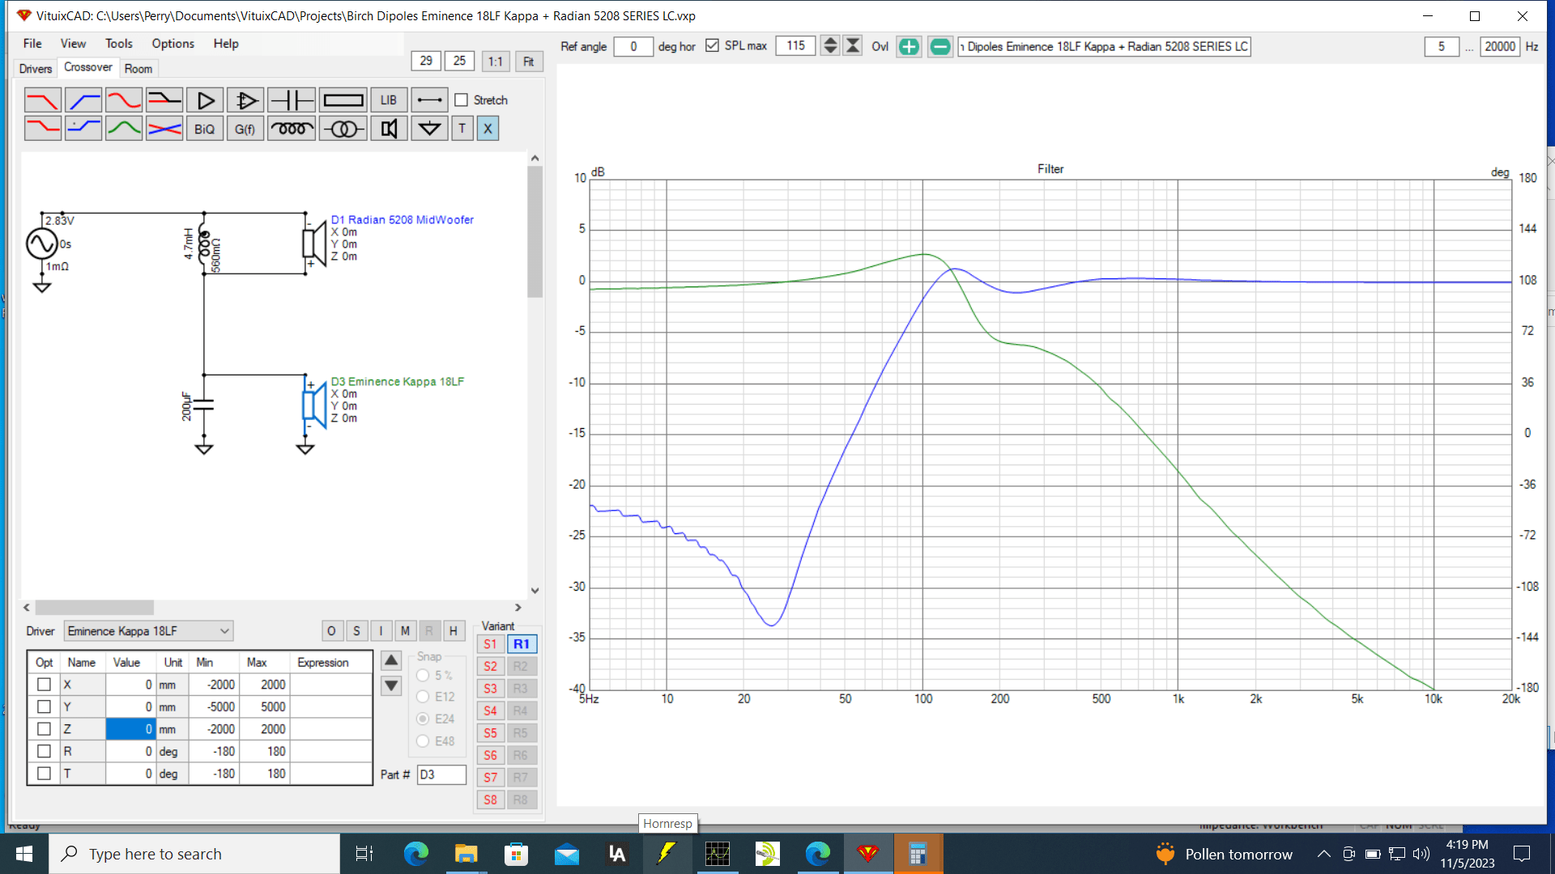Open the File menu
Screen dimensions: 1555x874
(32, 44)
